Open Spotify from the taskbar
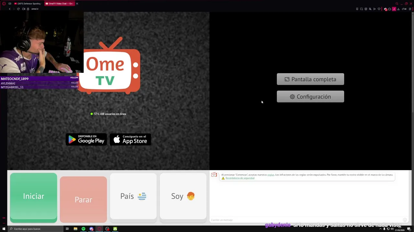The width and height of the screenshot is (414, 232). (83, 229)
